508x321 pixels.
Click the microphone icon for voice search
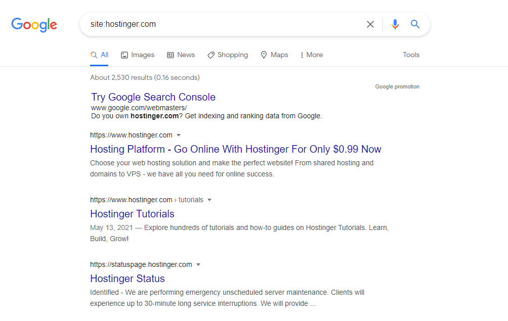point(395,24)
